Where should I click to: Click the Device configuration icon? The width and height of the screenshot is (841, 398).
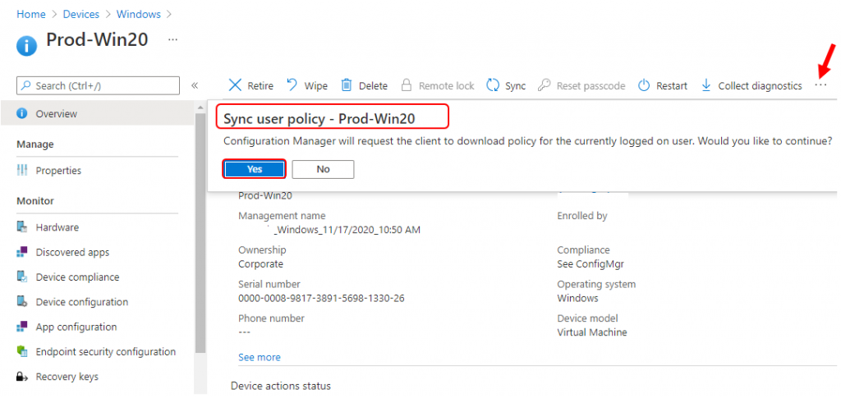tap(22, 302)
